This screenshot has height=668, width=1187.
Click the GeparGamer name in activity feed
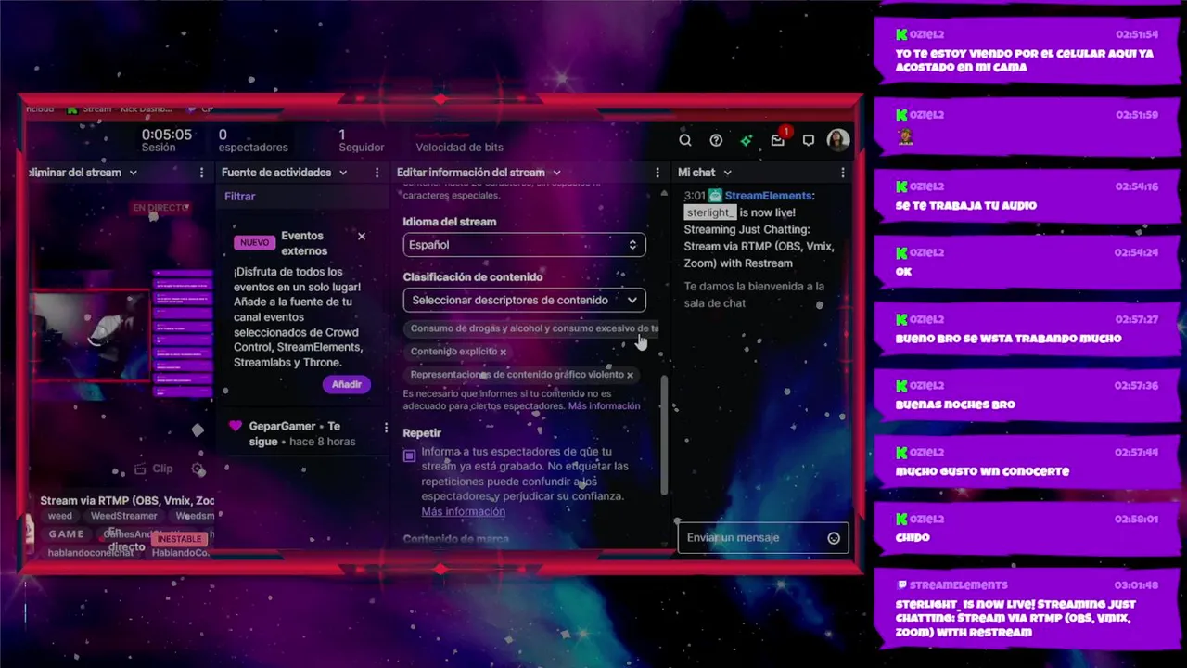[282, 426]
